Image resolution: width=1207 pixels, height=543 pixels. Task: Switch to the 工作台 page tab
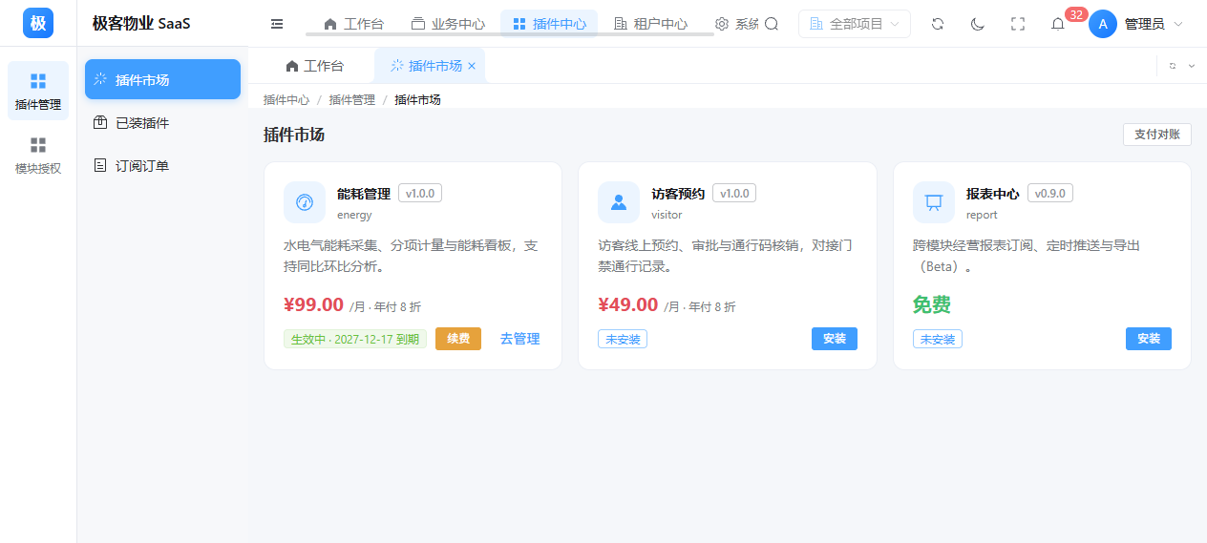tap(314, 66)
